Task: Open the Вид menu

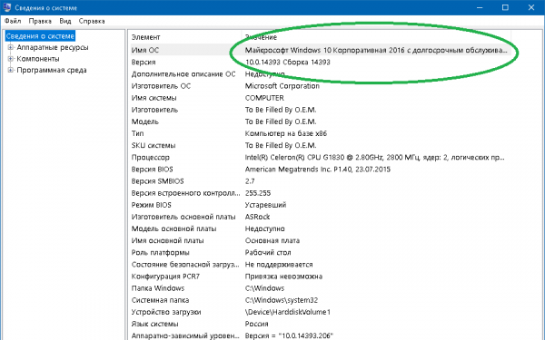Action: 65,21
